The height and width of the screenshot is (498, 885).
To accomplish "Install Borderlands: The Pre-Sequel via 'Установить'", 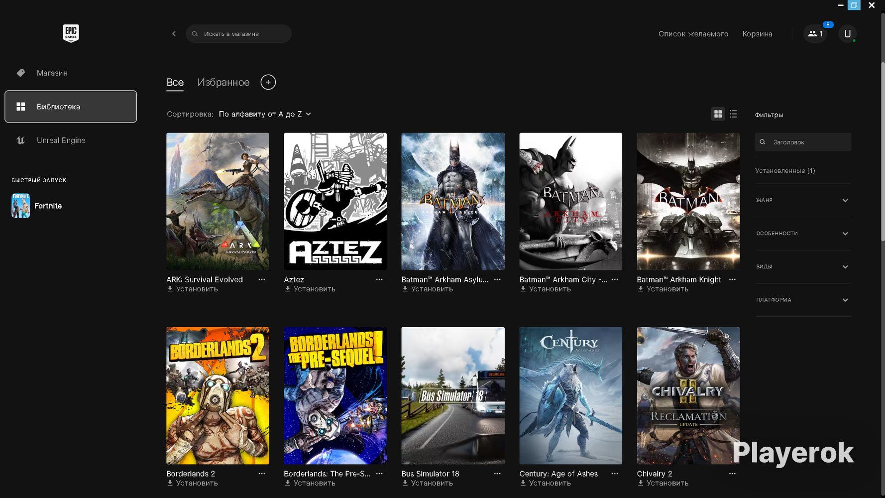I will (x=310, y=483).
